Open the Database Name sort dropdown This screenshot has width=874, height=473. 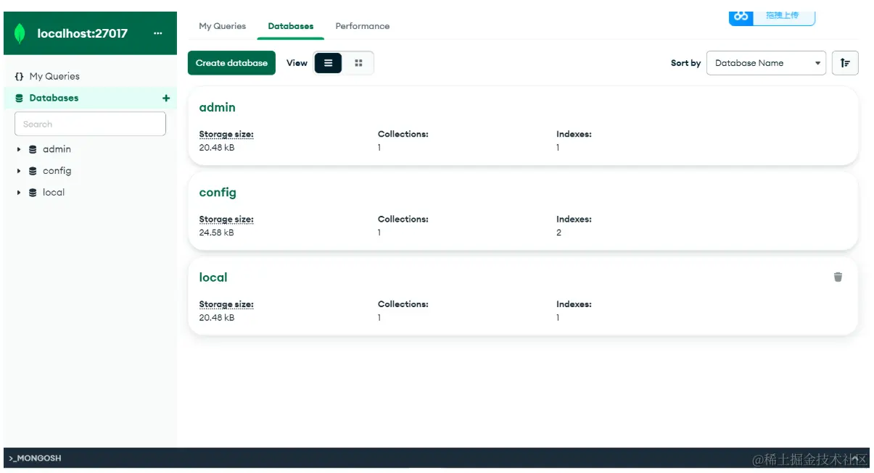point(767,63)
